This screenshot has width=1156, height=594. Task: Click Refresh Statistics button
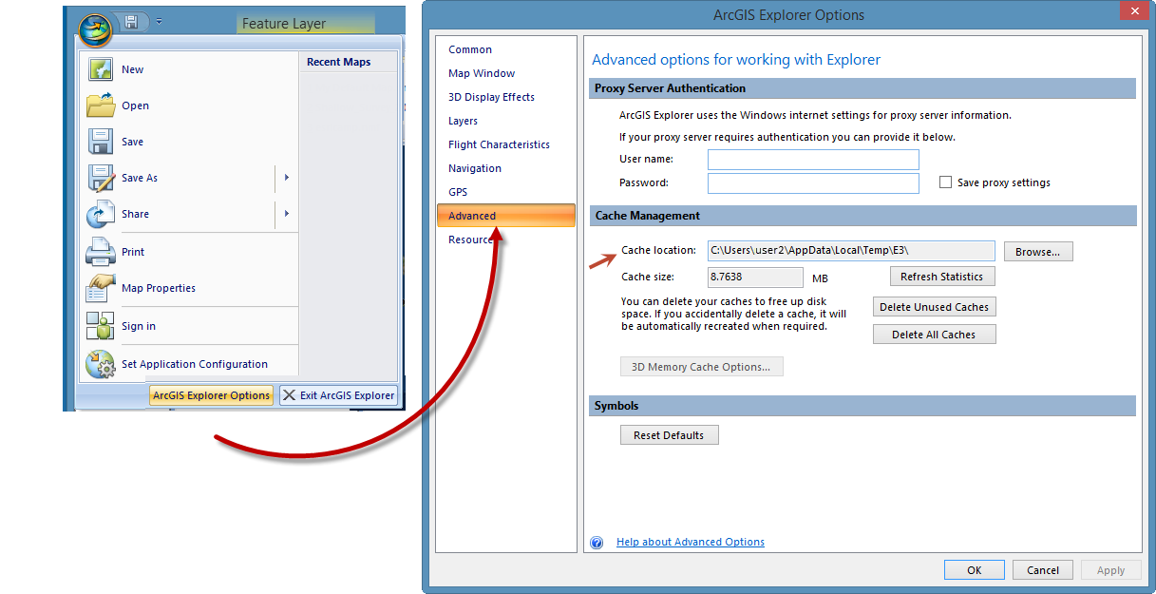pos(942,277)
